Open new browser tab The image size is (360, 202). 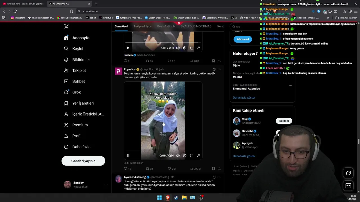coord(96,4)
